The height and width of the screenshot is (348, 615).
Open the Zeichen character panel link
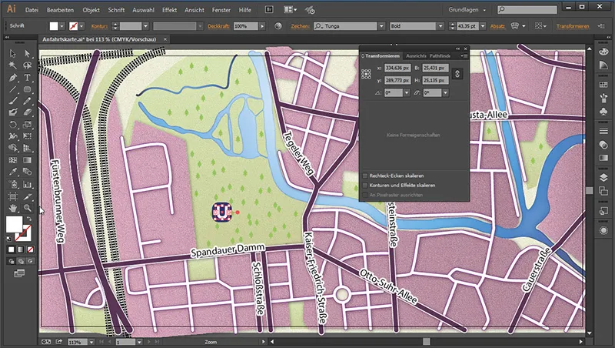[x=300, y=26]
